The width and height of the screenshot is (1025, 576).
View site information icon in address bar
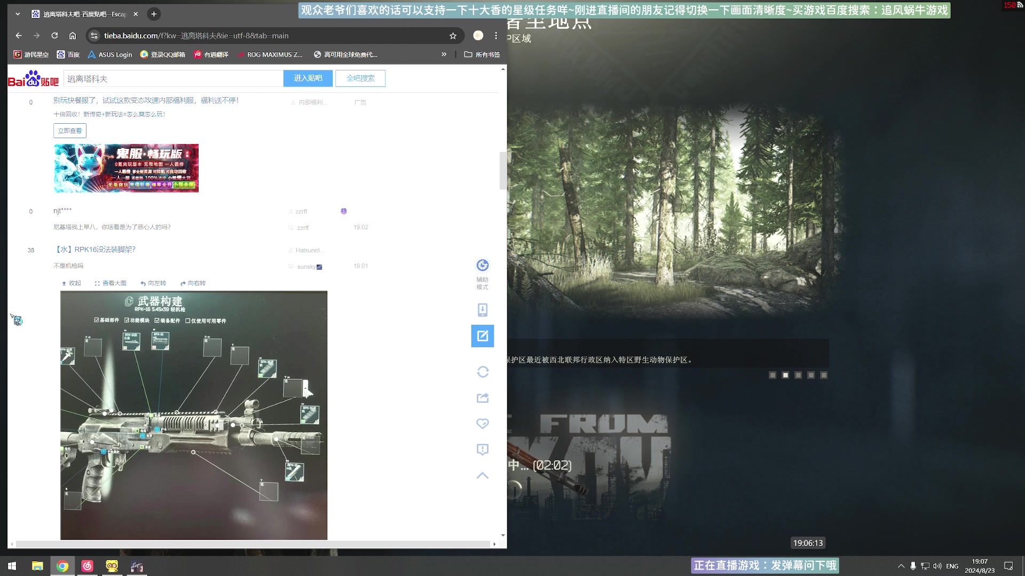pyautogui.click(x=94, y=36)
